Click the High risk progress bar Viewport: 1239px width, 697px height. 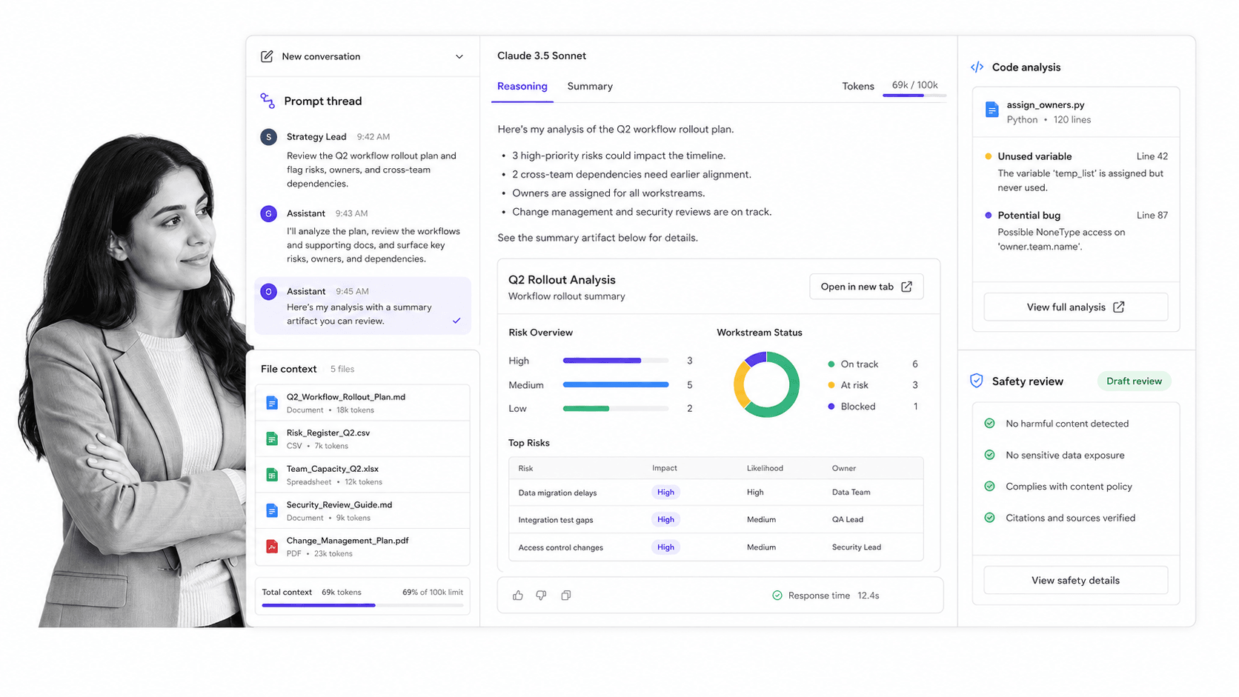point(616,361)
